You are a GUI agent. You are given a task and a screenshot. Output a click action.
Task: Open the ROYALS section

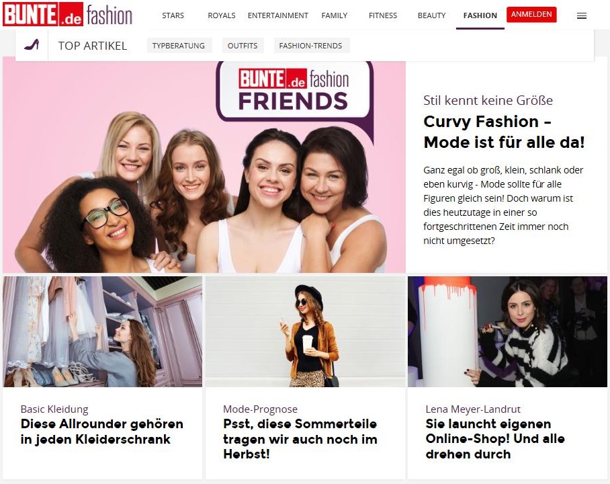221,15
